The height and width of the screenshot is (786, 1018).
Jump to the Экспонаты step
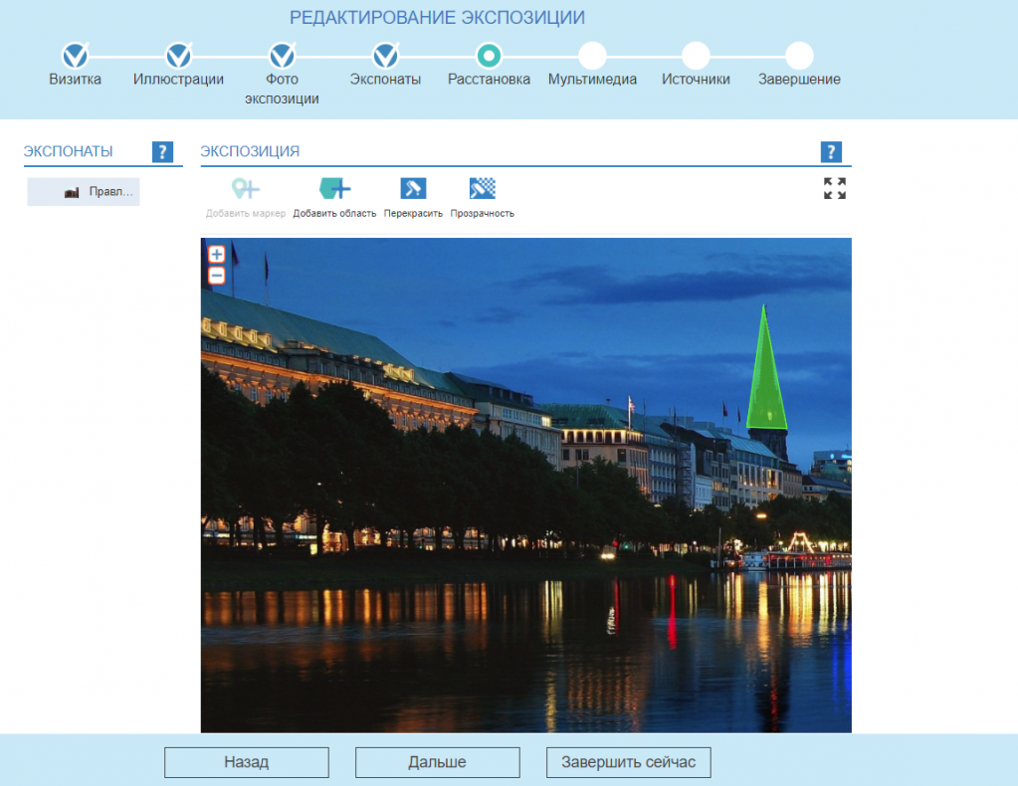(386, 56)
